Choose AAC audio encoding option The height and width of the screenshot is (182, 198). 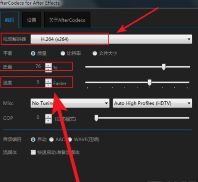coord(51,140)
